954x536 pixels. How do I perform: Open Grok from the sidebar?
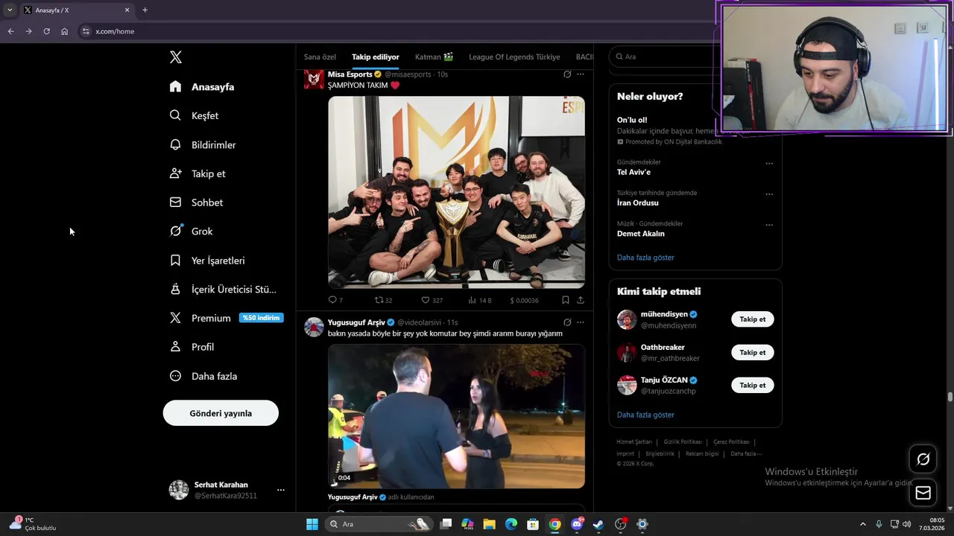[x=192, y=231]
